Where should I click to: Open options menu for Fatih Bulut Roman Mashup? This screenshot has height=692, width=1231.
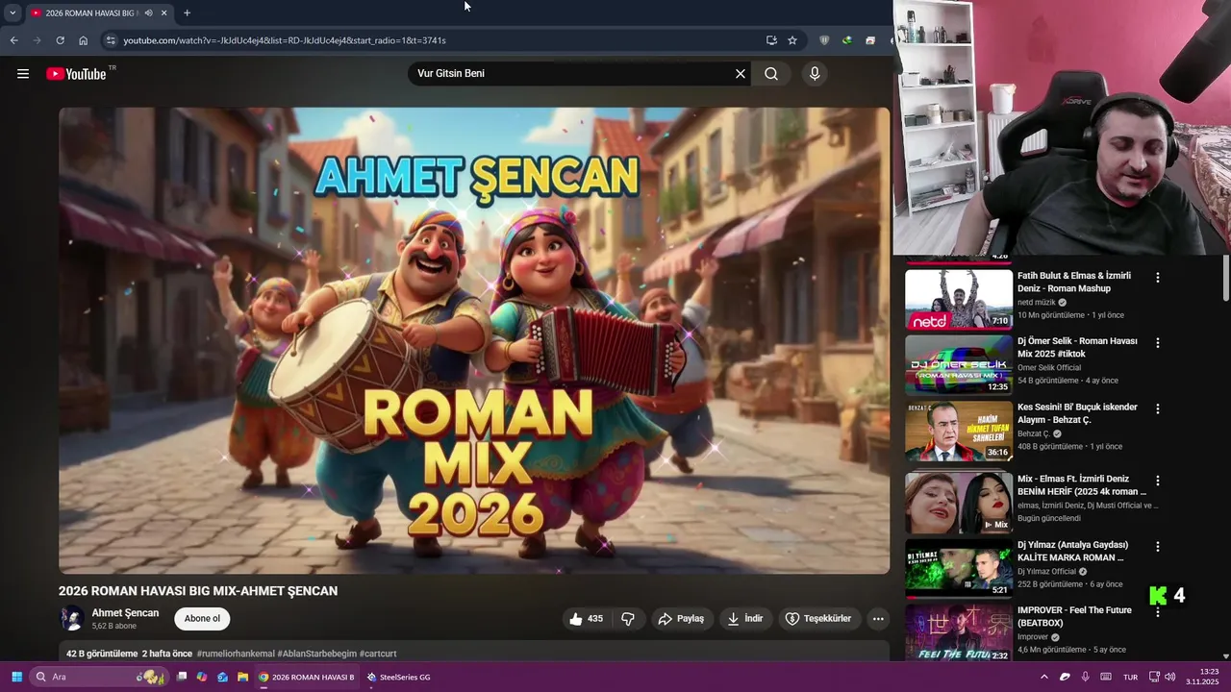(1158, 278)
